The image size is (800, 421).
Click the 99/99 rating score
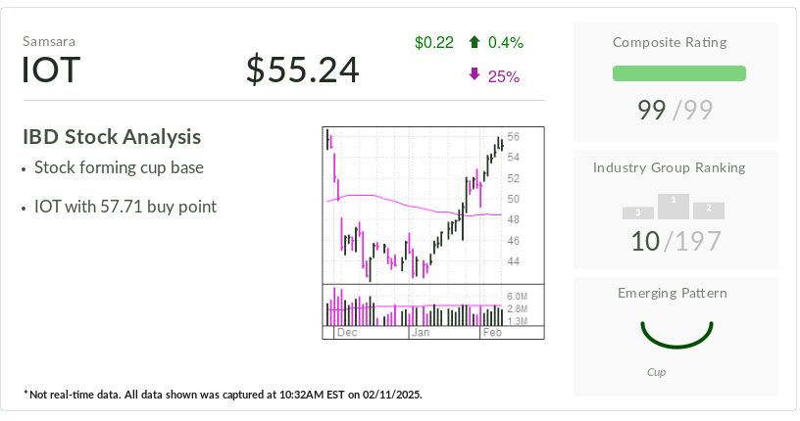coord(675,110)
